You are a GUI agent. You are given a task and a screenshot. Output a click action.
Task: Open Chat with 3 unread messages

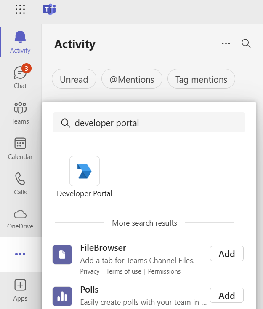click(x=20, y=78)
